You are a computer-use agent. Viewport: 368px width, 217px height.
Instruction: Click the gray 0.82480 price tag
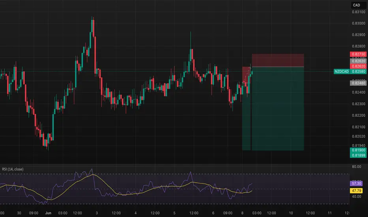tap(359, 83)
